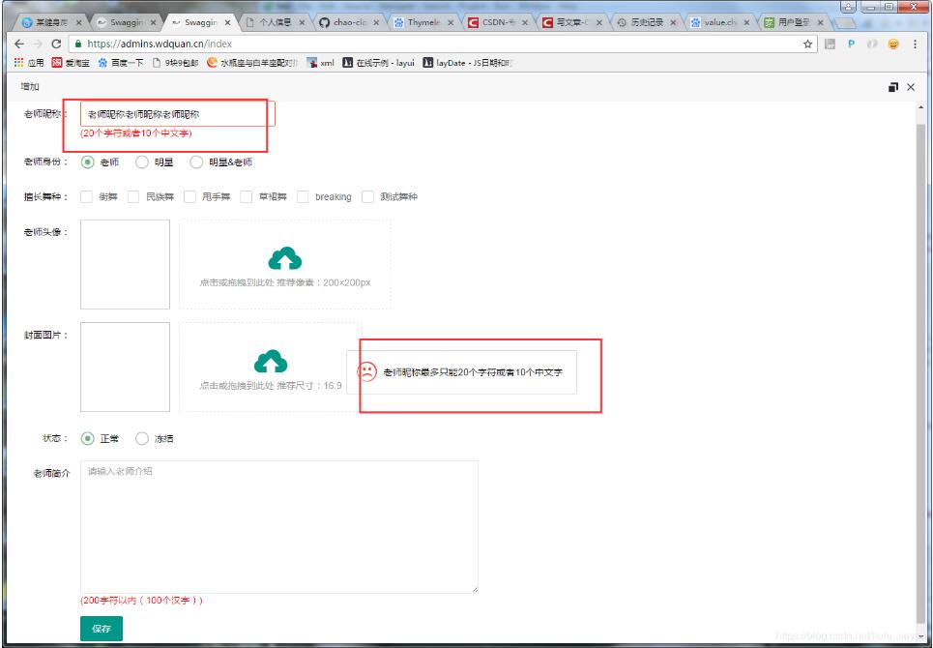
Task: Open the Chrome three-dot menu
Action: (916, 44)
